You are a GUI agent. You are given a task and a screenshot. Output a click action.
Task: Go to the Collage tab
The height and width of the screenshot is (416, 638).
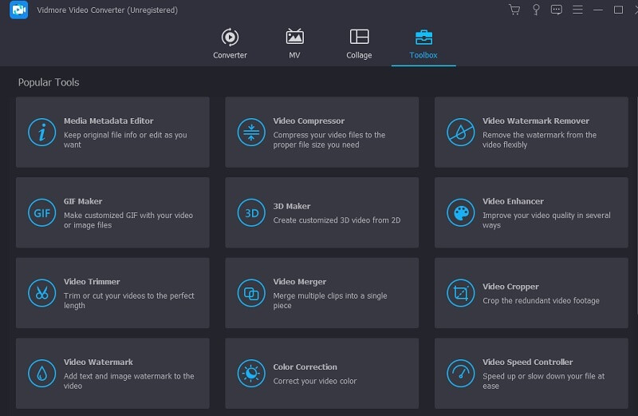click(x=359, y=44)
